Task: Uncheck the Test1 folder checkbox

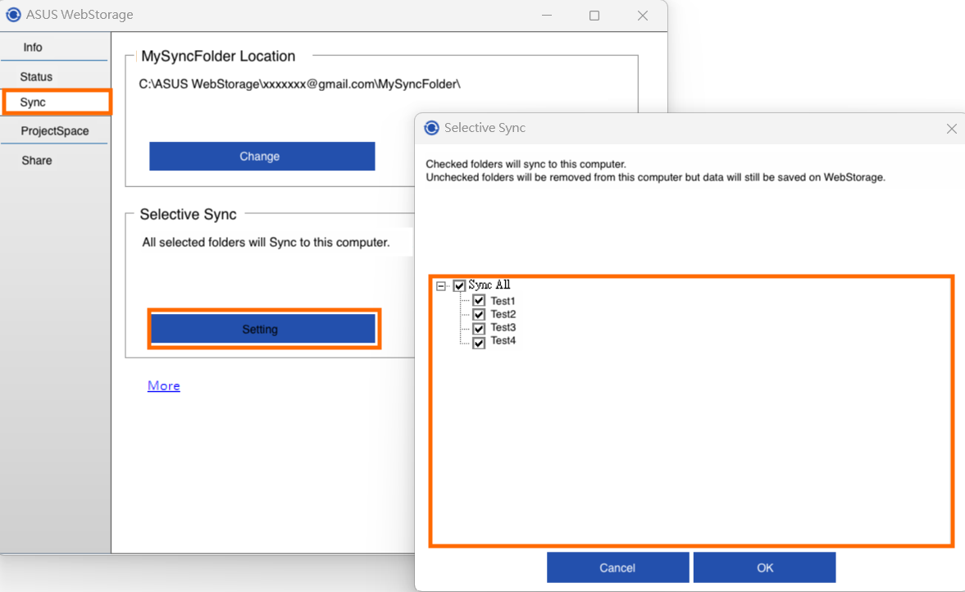Action: (479, 301)
